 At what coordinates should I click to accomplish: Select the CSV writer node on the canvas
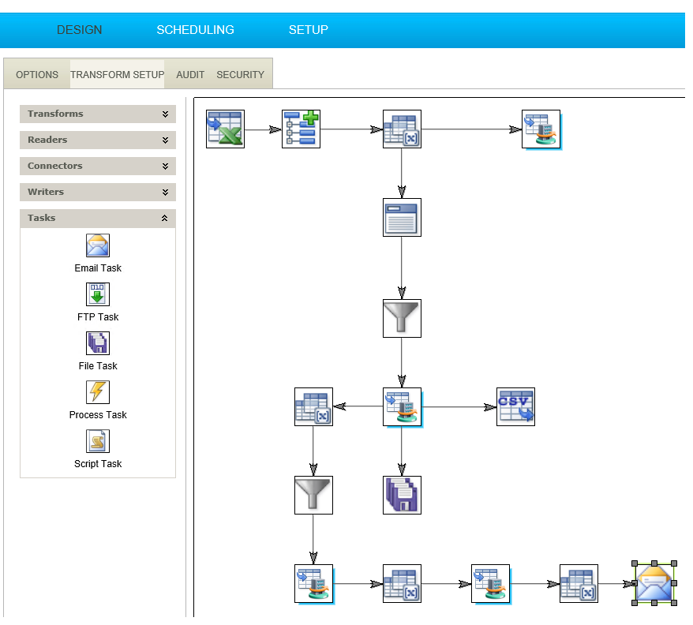click(x=515, y=406)
